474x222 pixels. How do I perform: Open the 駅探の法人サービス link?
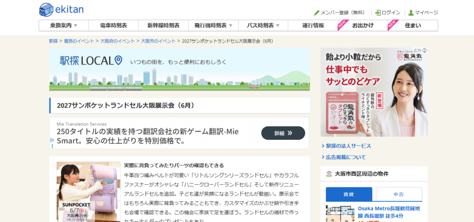(x=348, y=146)
